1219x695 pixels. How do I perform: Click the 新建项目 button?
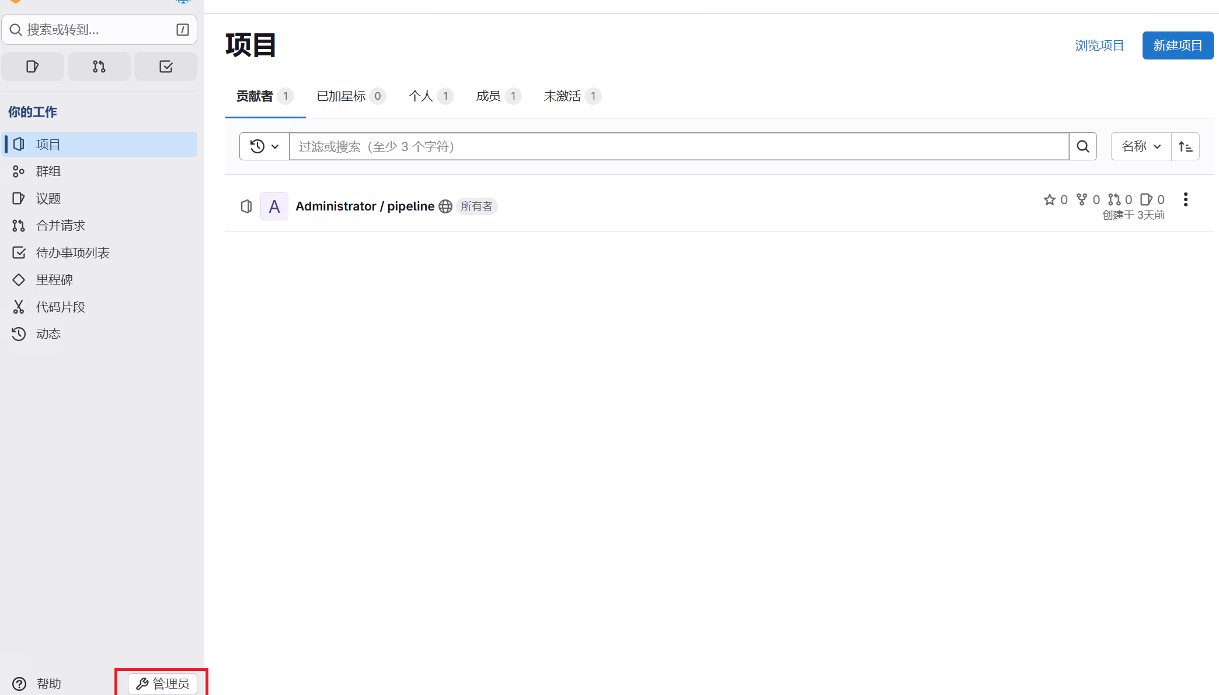tap(1177, 45)
